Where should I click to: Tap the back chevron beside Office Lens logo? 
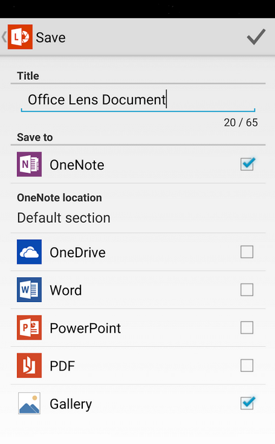click(4, 37)
